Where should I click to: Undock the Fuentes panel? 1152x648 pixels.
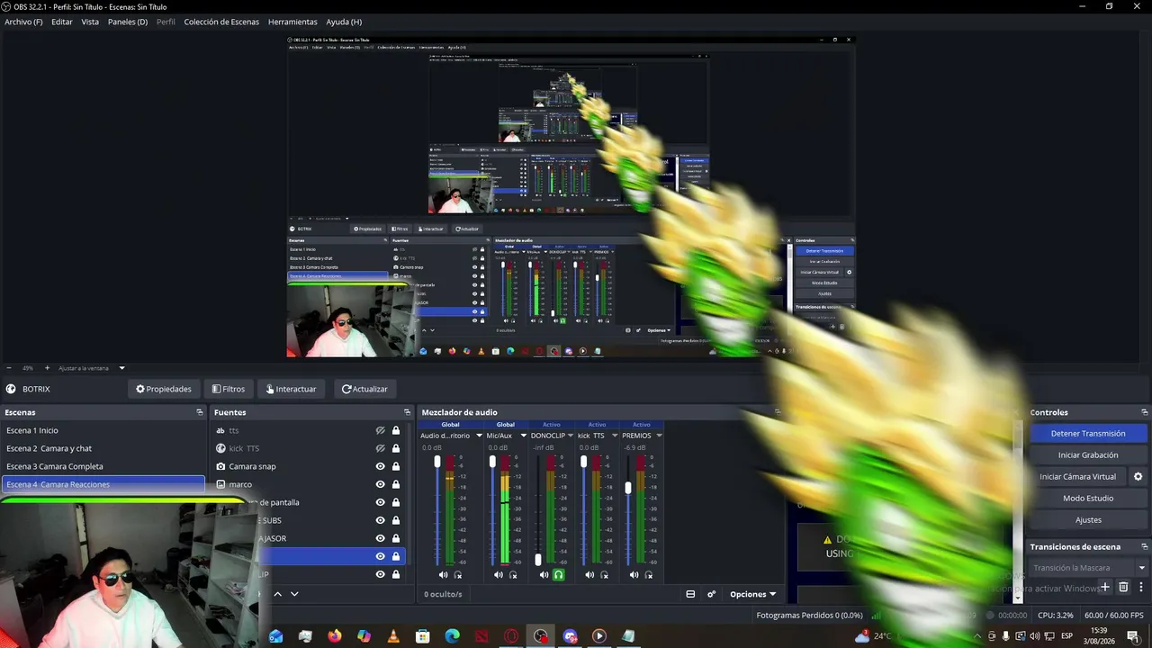[x=407, y=412]
